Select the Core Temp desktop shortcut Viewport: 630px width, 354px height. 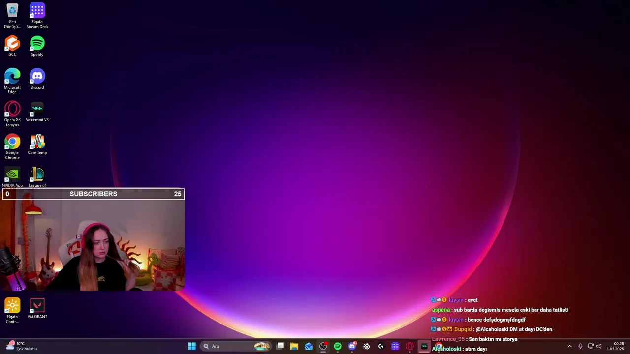point(37,145)
